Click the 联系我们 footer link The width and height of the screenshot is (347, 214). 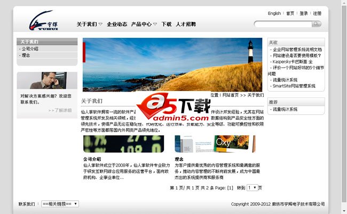click(27, 204)
